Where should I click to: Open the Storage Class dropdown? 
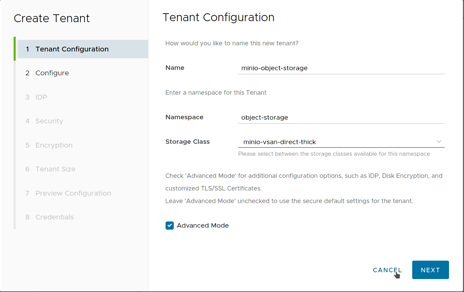click(x=341, y=142)
